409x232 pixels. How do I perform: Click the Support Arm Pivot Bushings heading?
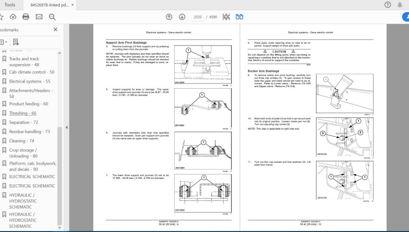(126, 43)
